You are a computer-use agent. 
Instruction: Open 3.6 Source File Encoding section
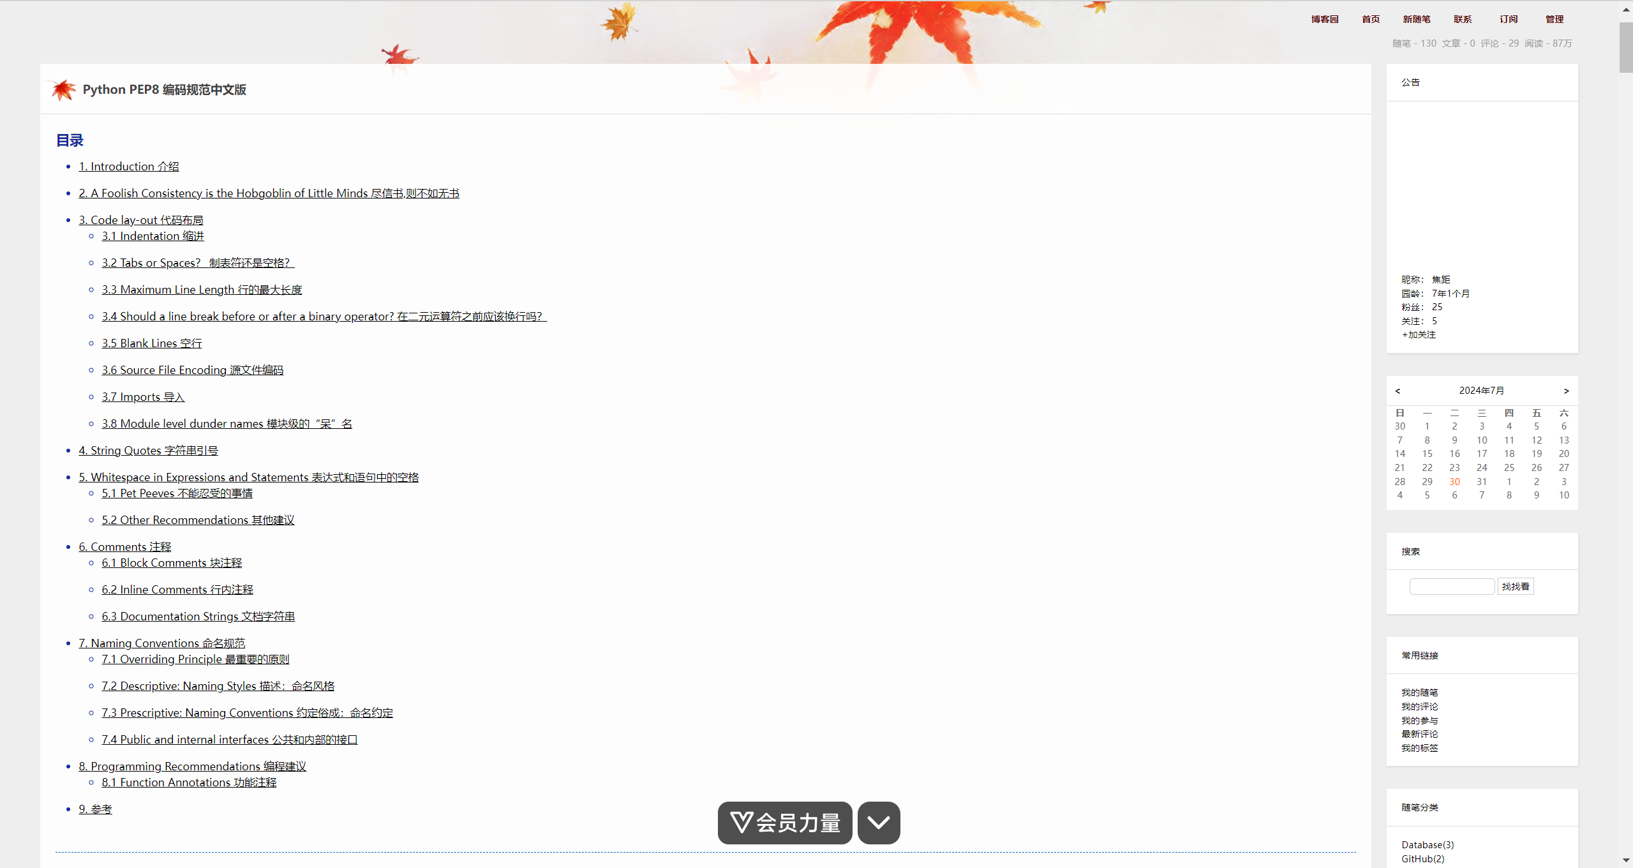coord(192,370)
